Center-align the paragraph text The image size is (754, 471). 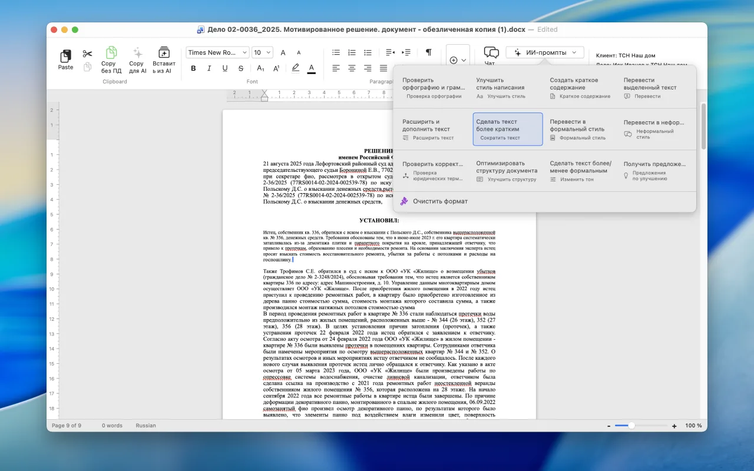click(352, 68)
